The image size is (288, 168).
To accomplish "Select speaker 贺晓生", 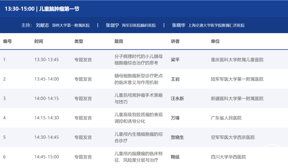I will tap(177, 137).
